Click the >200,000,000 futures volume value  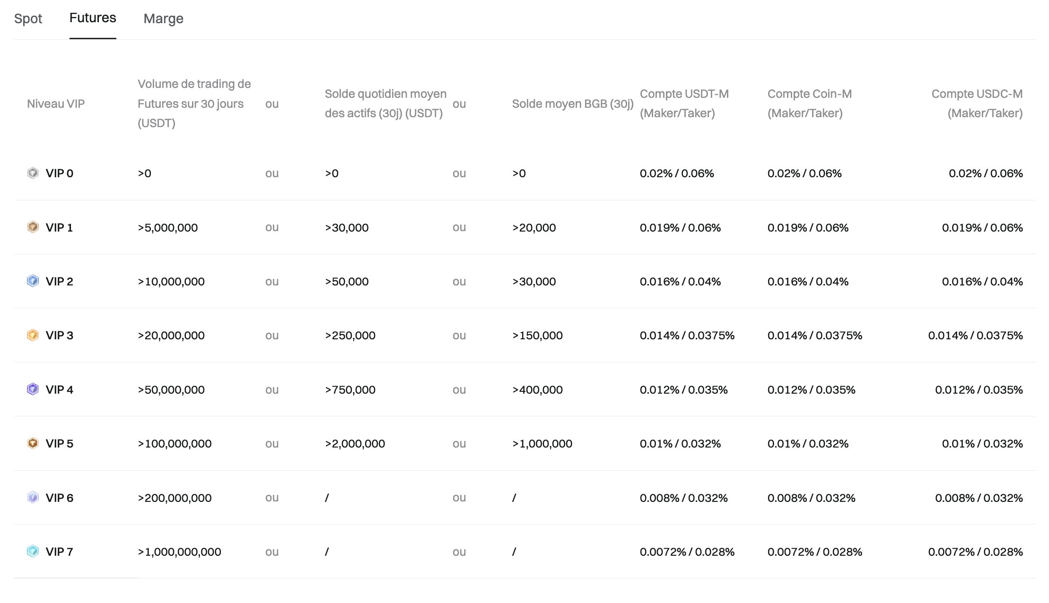(175, 498)
